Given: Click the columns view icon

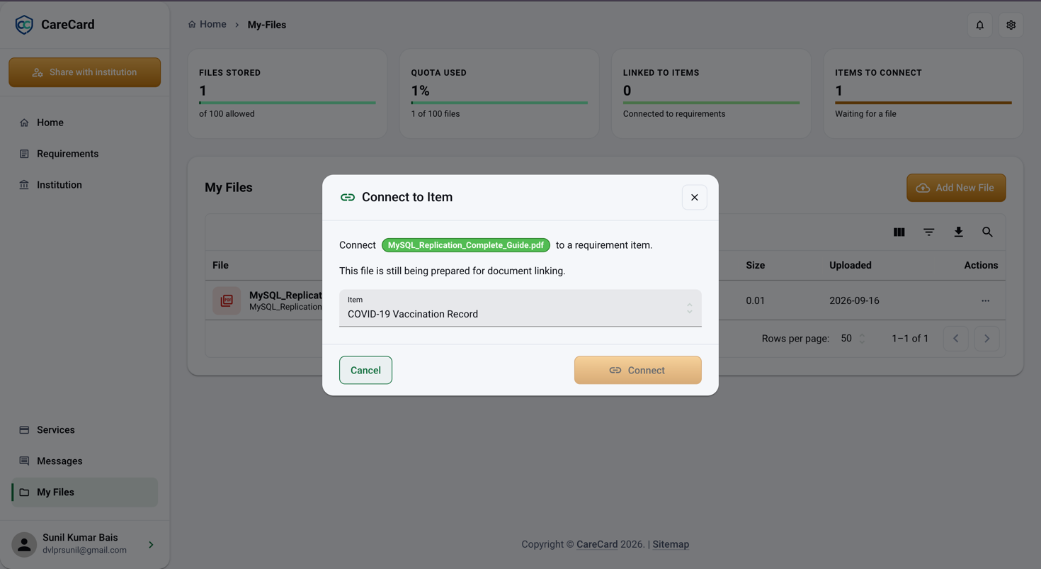Looking at the screenshot, I should pyautogui.click(x=899, y=232).
